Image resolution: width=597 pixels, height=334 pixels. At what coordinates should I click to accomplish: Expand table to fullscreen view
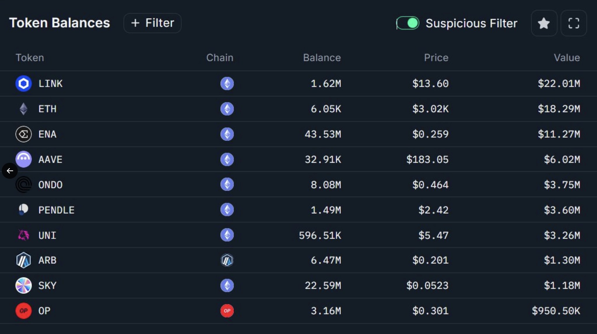coord(574,23)
